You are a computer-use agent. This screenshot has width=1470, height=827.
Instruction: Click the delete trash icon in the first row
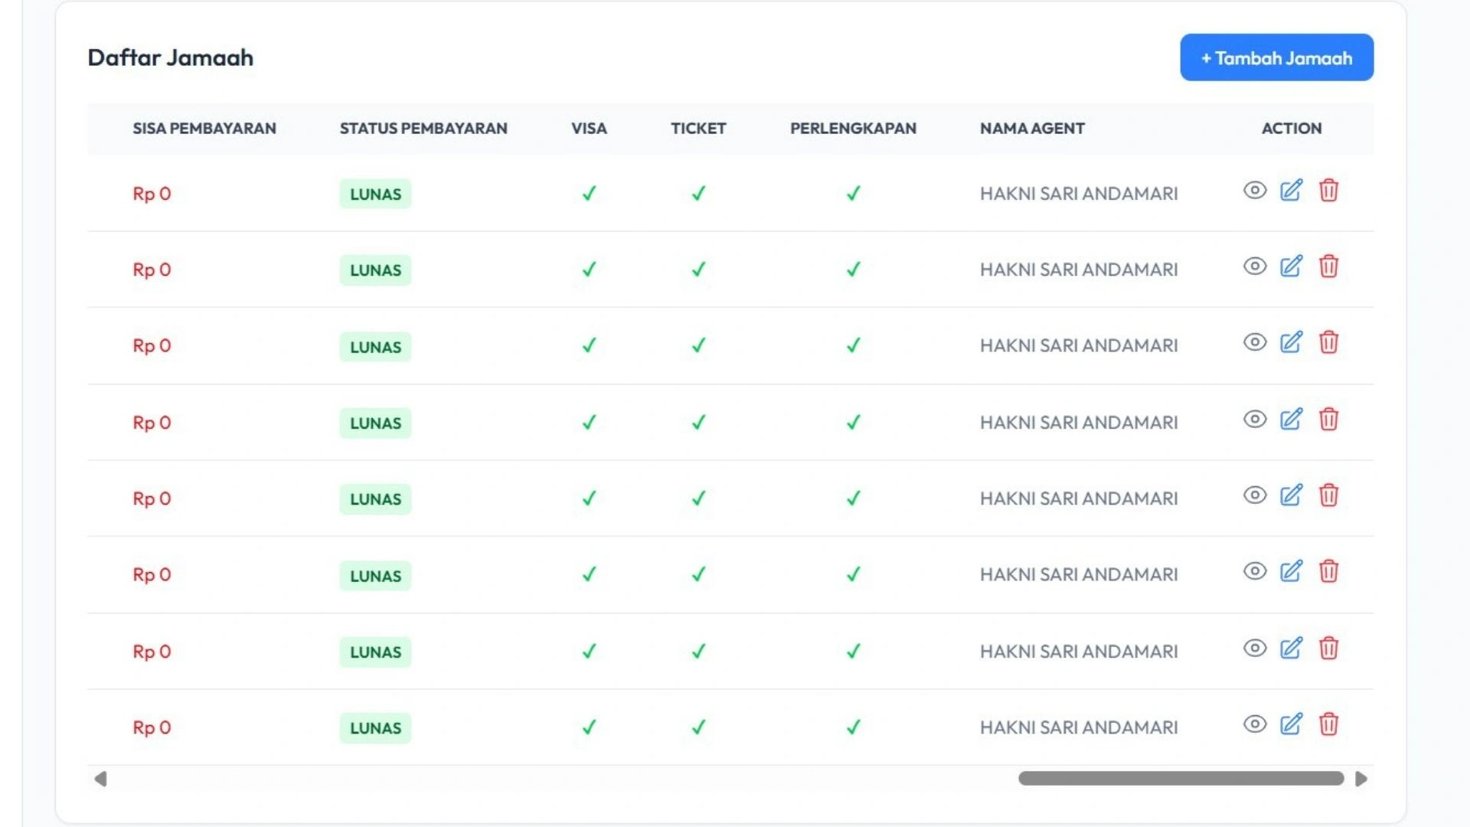(x=1328, y=191)
